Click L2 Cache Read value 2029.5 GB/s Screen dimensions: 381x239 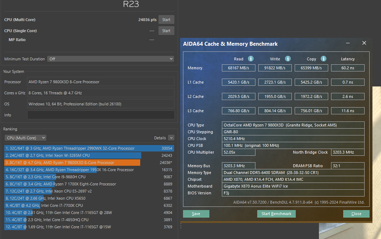238,96
